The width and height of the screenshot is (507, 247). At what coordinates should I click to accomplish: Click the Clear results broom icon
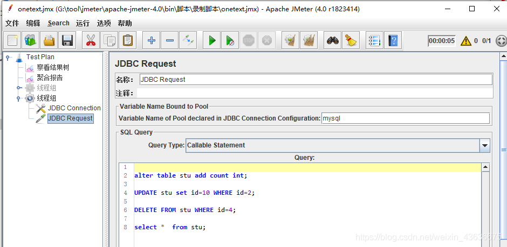(x=290, y=41)
